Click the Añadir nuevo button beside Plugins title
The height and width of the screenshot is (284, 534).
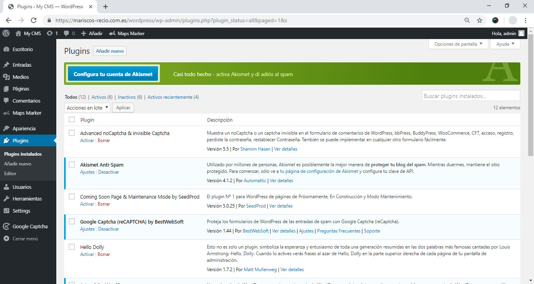click(110, 51)
